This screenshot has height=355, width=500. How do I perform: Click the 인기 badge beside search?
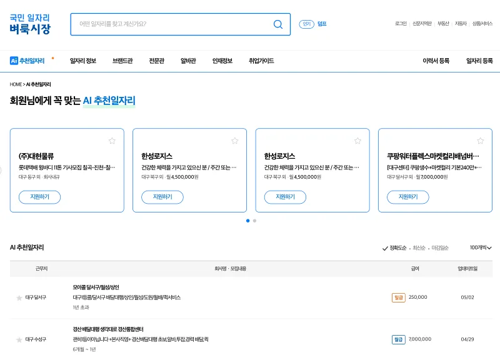[306, 24]
